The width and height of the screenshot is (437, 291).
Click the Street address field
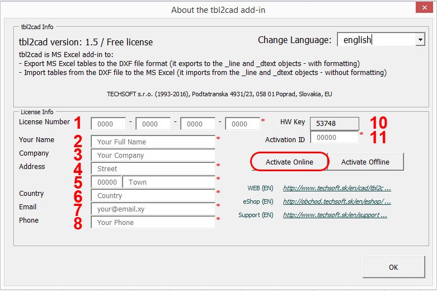tap(153, 168)
